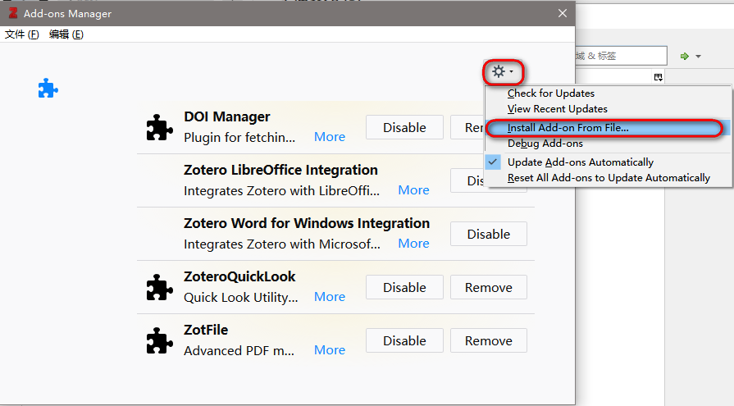Open the 编辑 (E) menu
Screen dimensions: 734x406
click(66, 34)
